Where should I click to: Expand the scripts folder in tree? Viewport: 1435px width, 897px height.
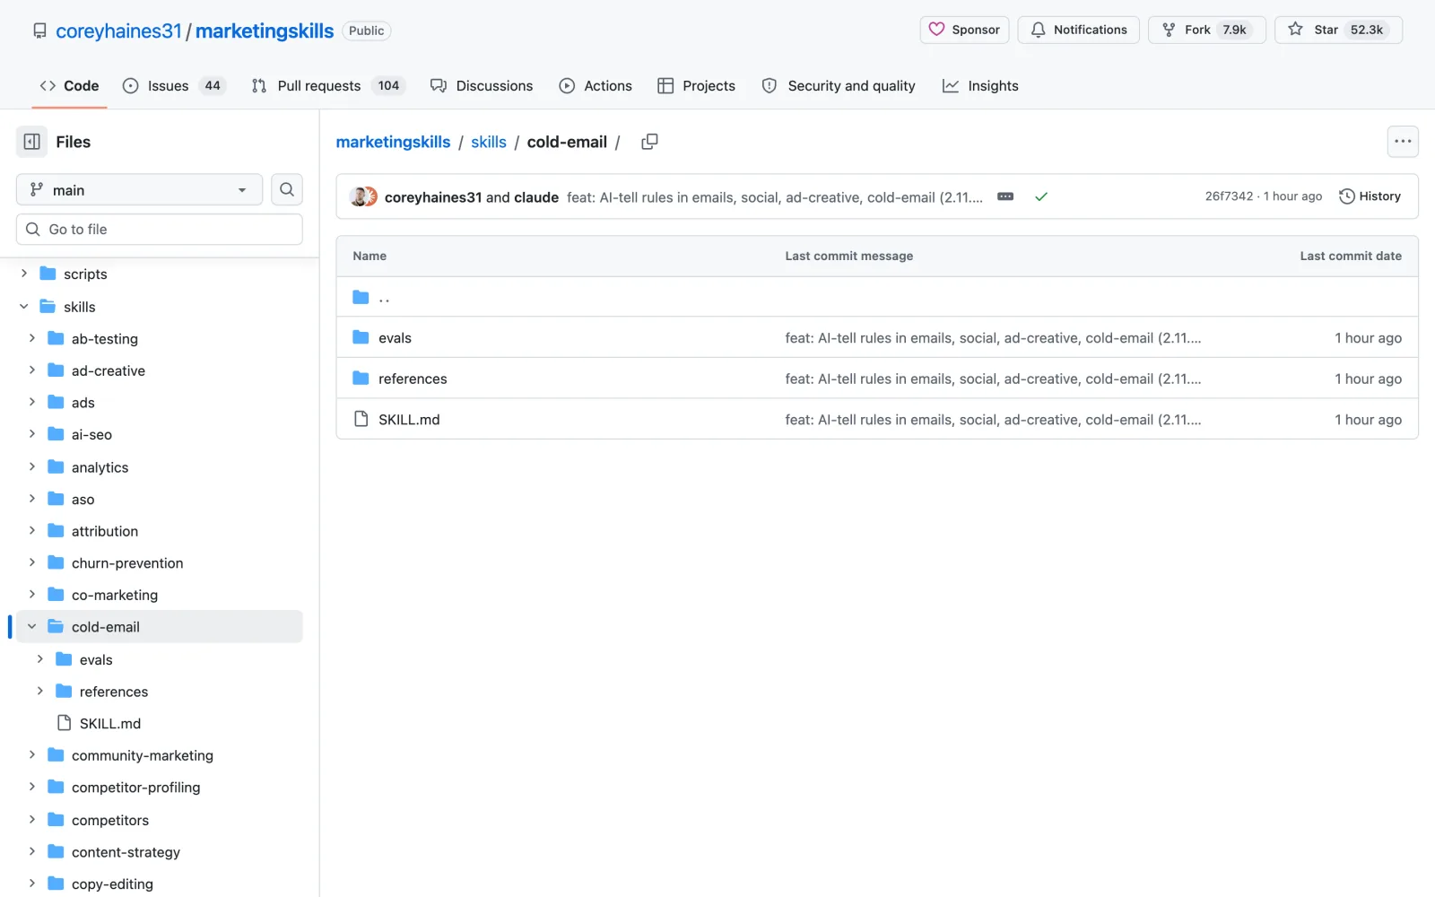(x=24, y=274)
